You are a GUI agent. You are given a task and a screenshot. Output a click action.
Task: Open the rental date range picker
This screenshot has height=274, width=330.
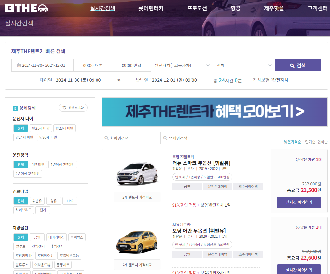pyautogui.click(x=43, y=65)
